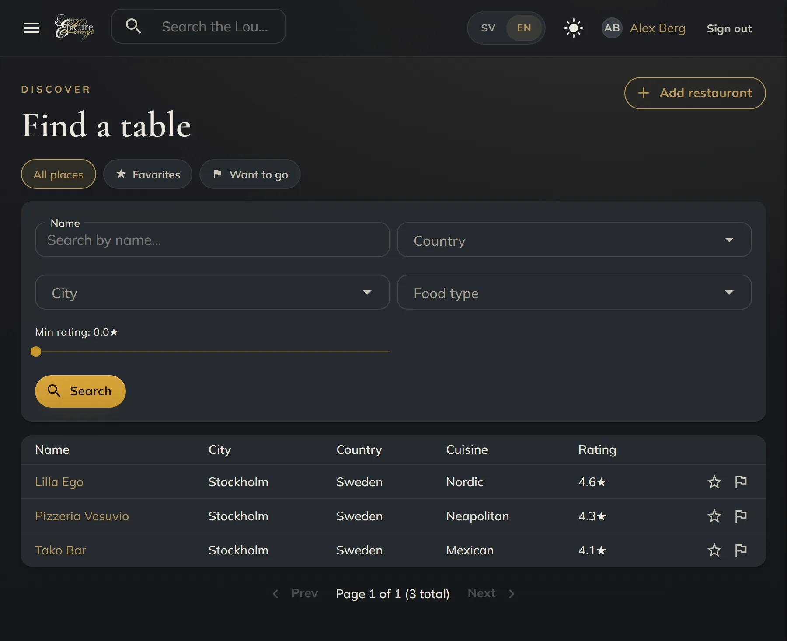Flag Lilla Ego as want to go

(741, 482)
